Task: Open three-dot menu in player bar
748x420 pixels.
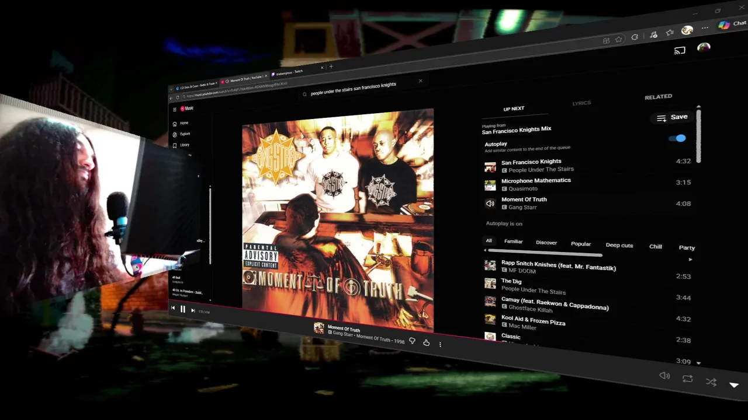Action: [440, 345]
